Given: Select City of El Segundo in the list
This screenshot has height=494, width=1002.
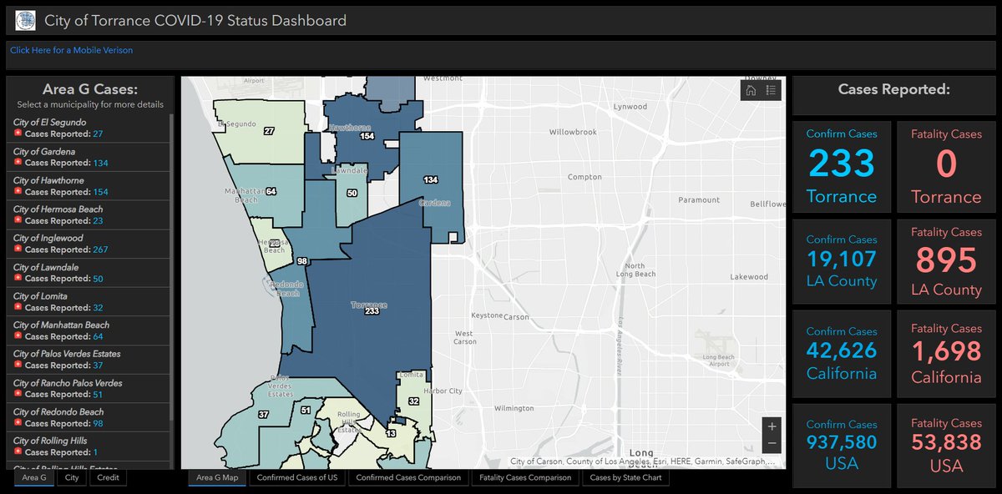Looking at the screenshot, I should (88, 129).
